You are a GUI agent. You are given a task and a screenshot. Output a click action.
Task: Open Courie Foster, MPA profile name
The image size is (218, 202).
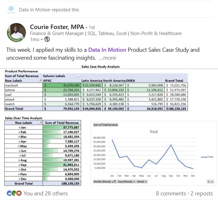pos(57,27)
